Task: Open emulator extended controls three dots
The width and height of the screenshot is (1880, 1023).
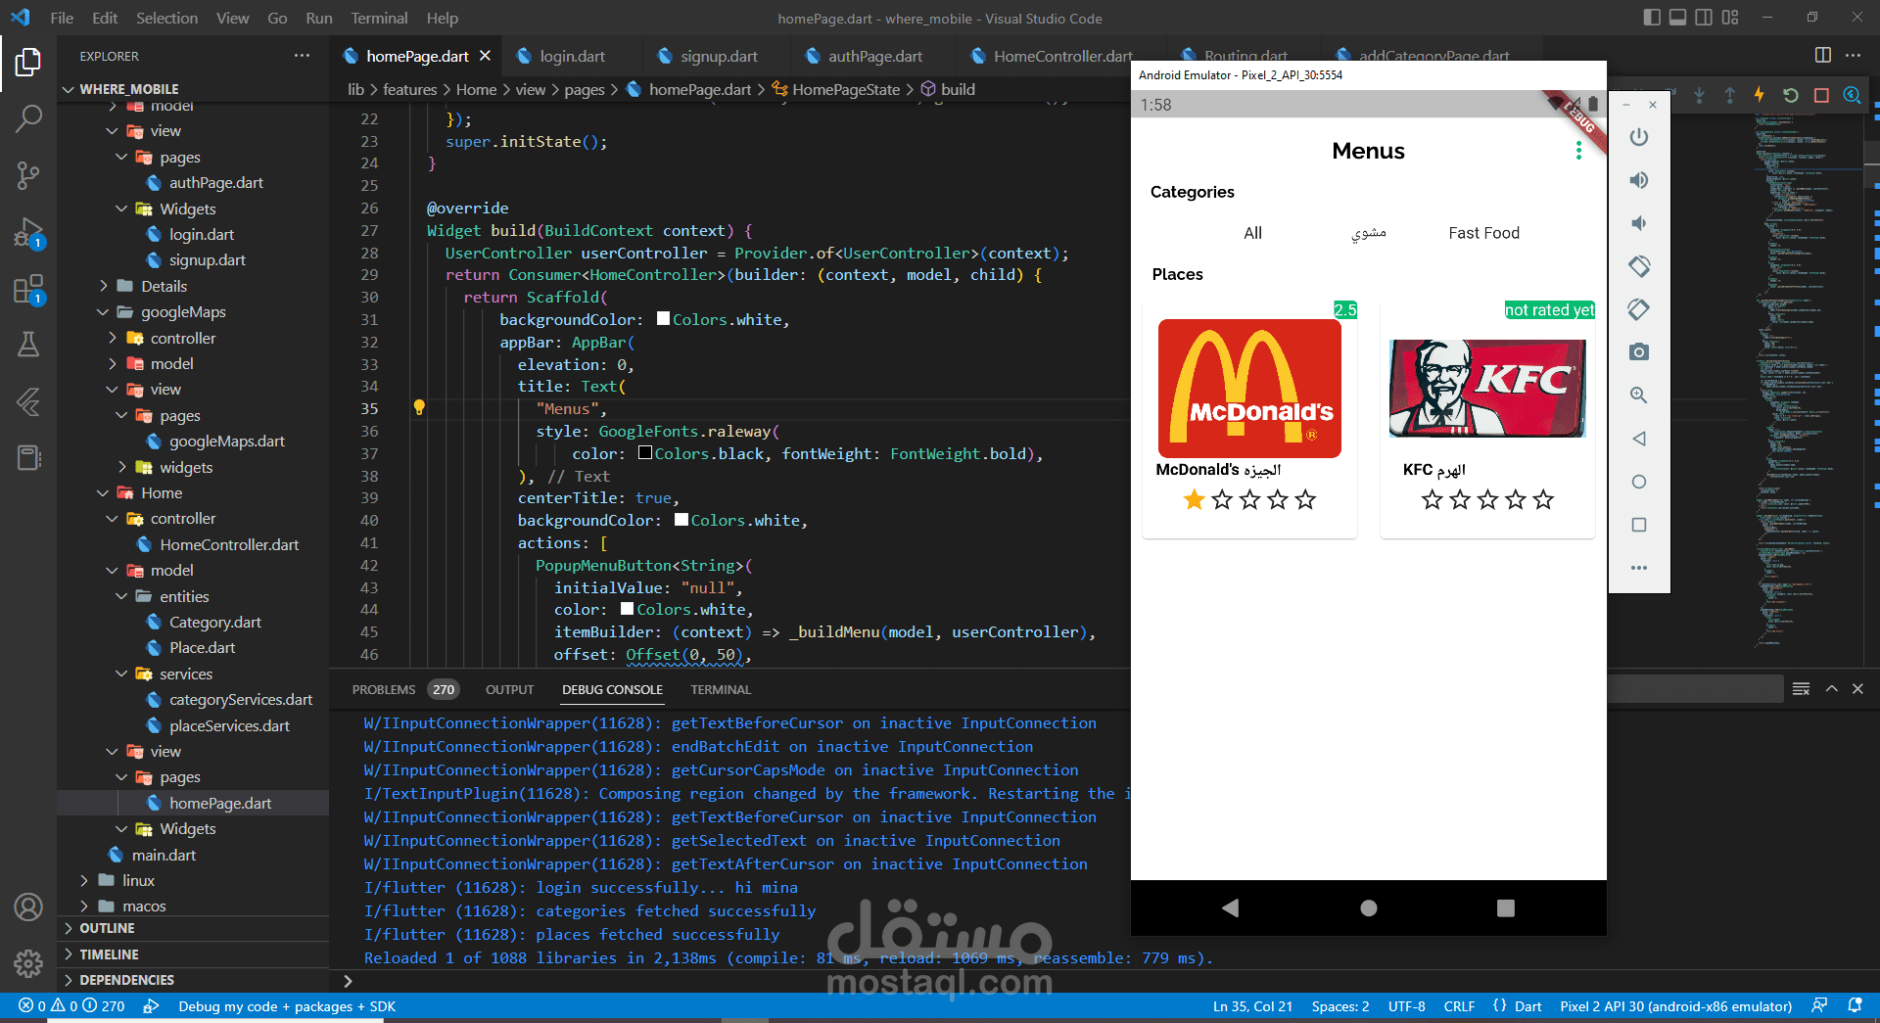Action: [1639, 568]
